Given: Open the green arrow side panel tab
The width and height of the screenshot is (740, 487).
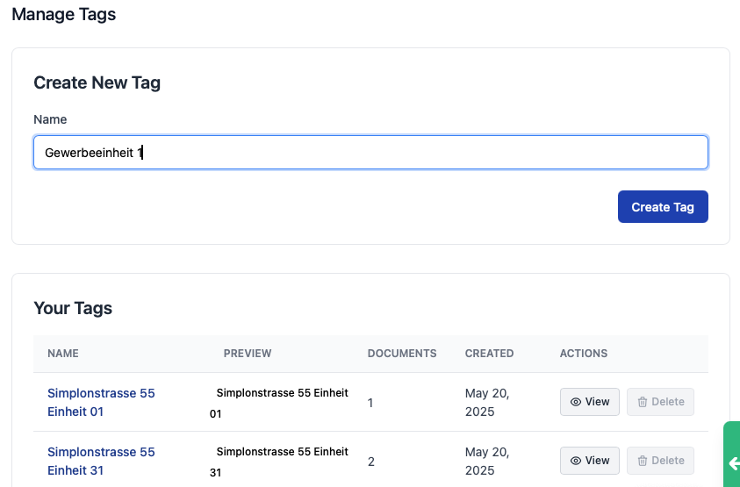Looking at the screenshot, I should pos(733,462).
